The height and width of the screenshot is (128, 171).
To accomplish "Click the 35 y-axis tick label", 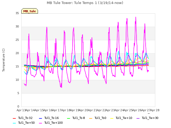I will [x=17, y=13].
